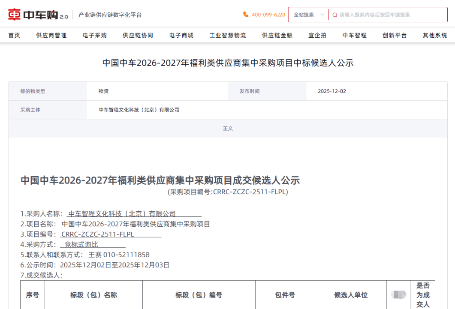Click the 3.项目编号 CRRC-ZCZC-2511-FLPL line
The height and width of the screenshot is (309, 455).
[91, 234]
